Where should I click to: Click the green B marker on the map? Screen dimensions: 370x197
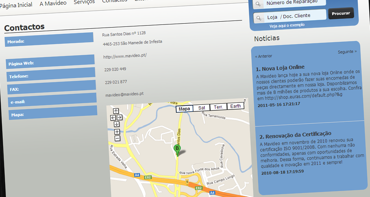pos(177,150)
